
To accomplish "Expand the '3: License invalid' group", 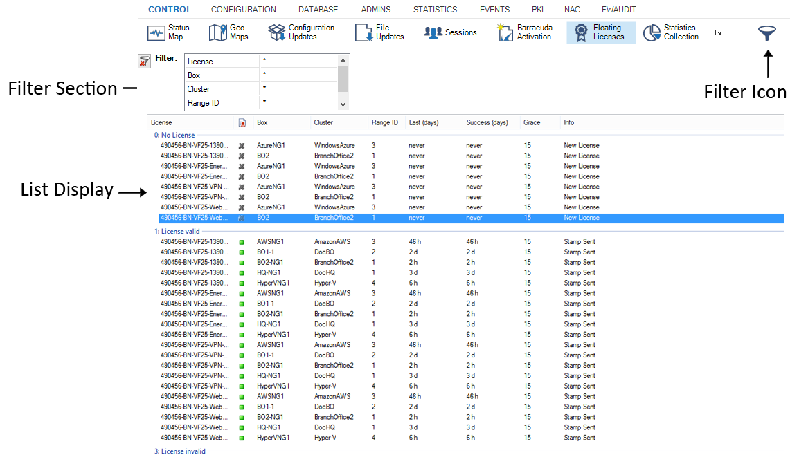I will point(180,451).
